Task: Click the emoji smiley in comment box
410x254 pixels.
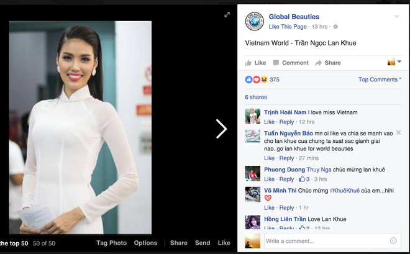Action: (x=393, y=240)
